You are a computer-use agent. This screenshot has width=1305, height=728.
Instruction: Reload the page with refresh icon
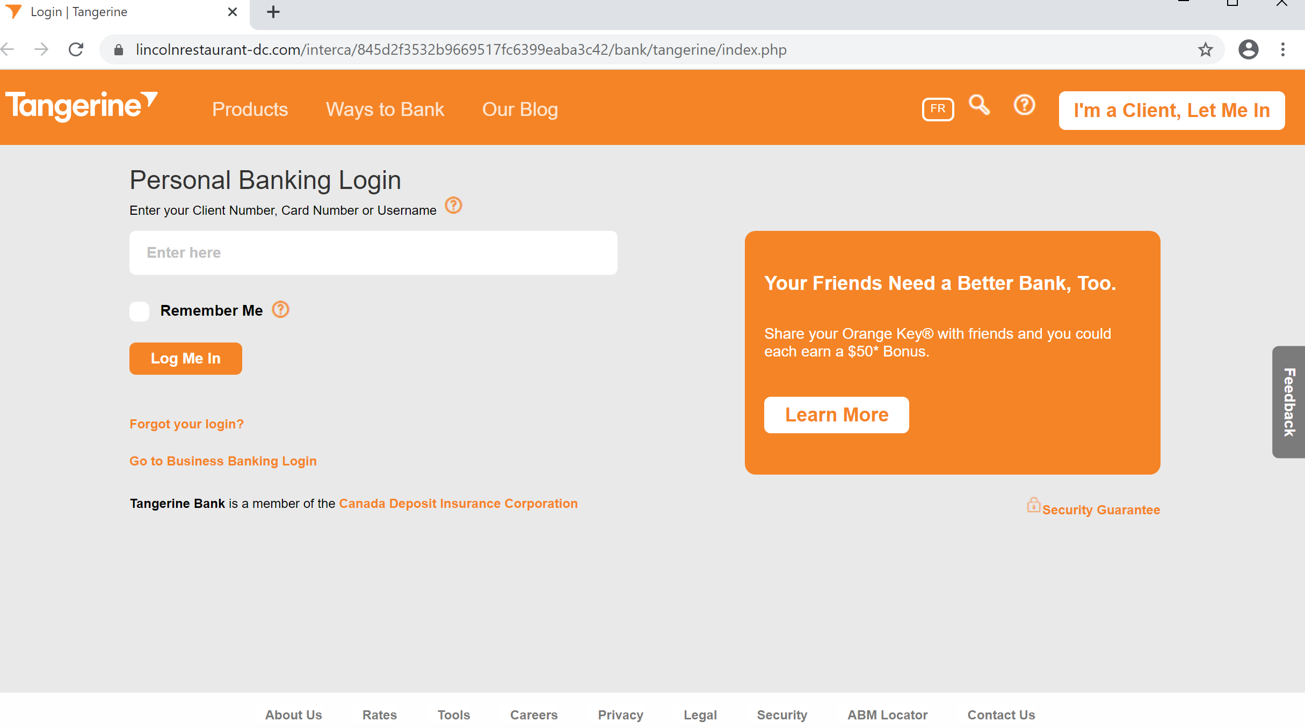pos(76,50)
